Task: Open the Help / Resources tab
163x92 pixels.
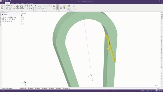Action: pyautogui.click(x=30, y=3)
